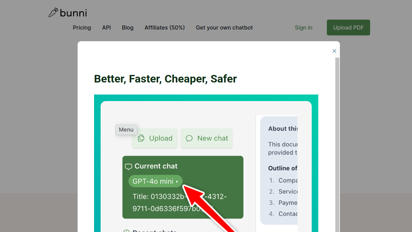Visit the Affiliates (50%) page
Viewport: 412px width, 232px height.
(164, 27)
